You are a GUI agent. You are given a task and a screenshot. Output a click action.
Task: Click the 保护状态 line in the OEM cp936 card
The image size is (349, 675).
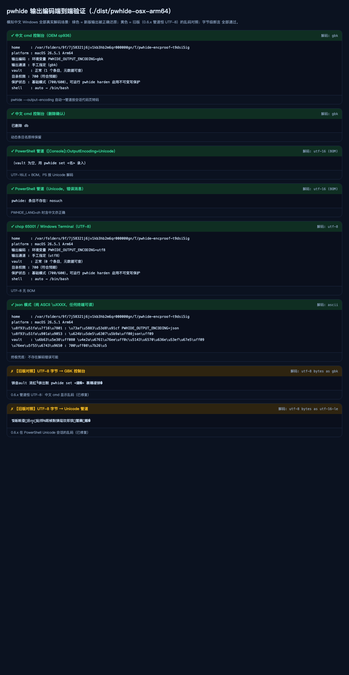tap(76, 82)
